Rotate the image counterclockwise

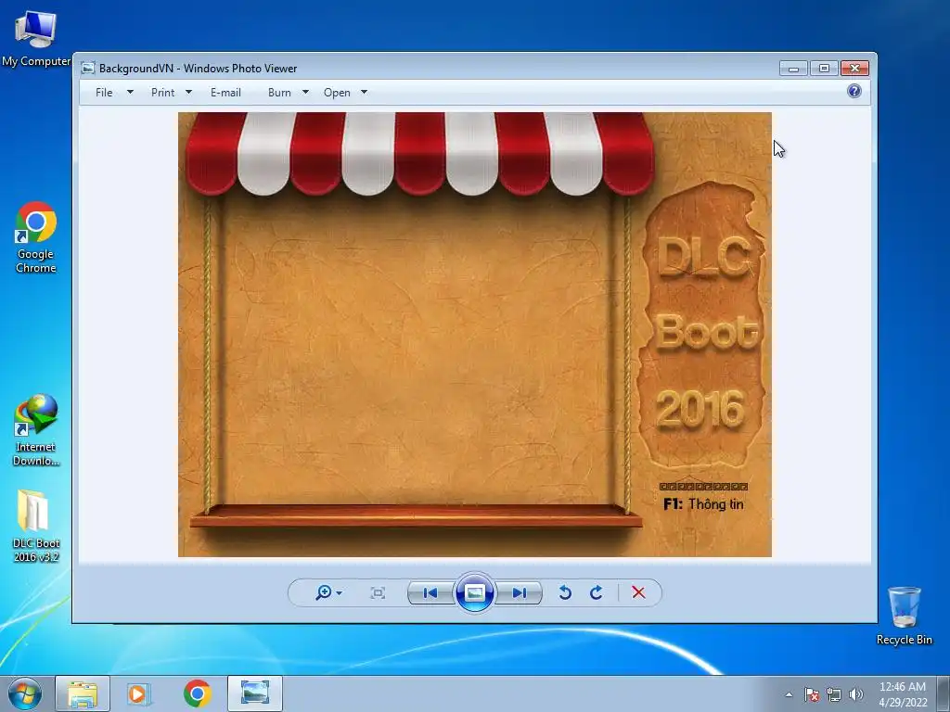pos(565,592)
